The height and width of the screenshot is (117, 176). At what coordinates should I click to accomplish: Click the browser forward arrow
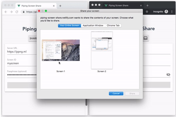(x=11, y=12)
